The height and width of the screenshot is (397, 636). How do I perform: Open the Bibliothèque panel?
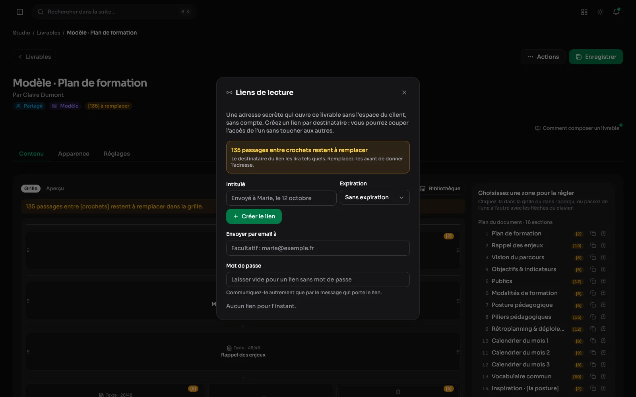[x=440, y=189]
